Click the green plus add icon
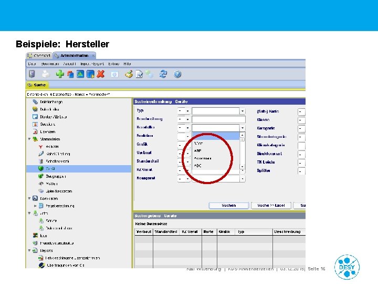 click(60, 74)
